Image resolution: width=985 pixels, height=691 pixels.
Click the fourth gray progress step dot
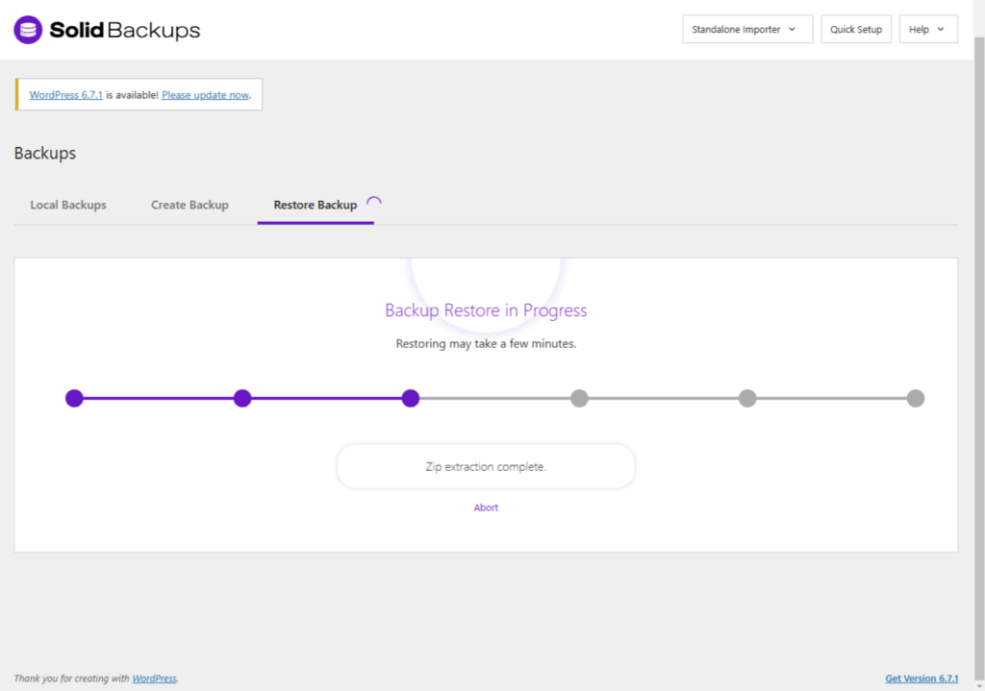click(x=579, y=398)
